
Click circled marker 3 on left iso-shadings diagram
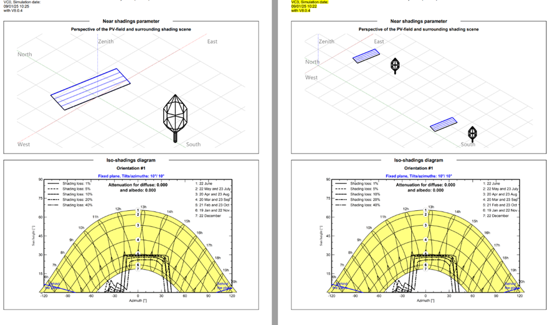coord(138,225)
